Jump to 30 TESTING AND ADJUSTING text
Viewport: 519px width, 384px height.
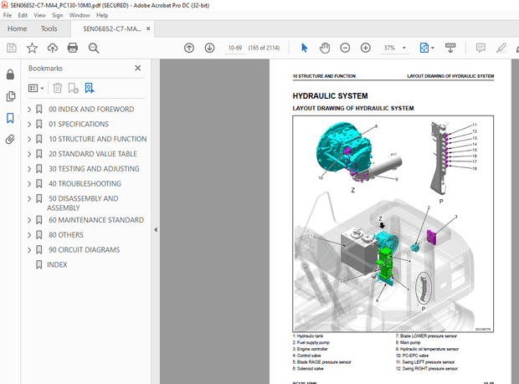94,169
